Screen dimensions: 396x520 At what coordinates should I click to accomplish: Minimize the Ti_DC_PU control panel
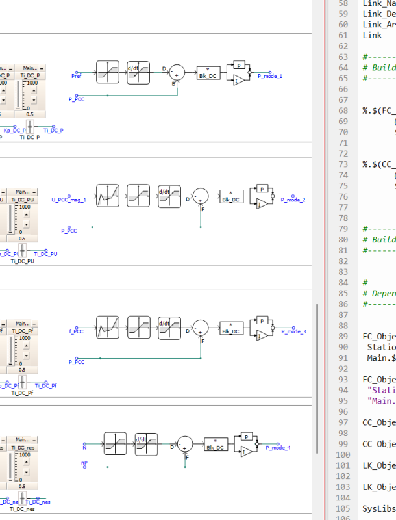click(x=34, y=192)
